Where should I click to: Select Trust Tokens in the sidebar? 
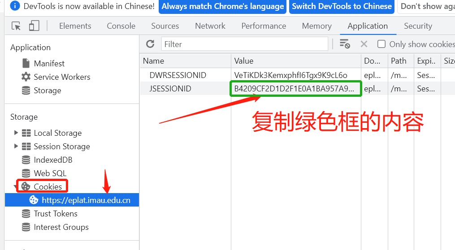56,214
